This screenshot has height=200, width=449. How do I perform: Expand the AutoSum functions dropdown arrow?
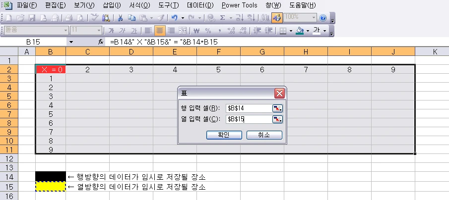231,18
